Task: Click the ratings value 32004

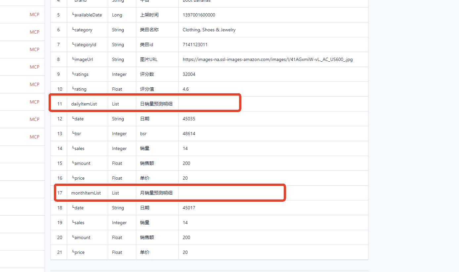Action: point(189,74)
